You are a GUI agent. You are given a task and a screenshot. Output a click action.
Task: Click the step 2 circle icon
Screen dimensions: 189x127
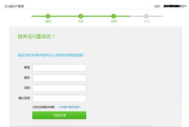(81, 16)
